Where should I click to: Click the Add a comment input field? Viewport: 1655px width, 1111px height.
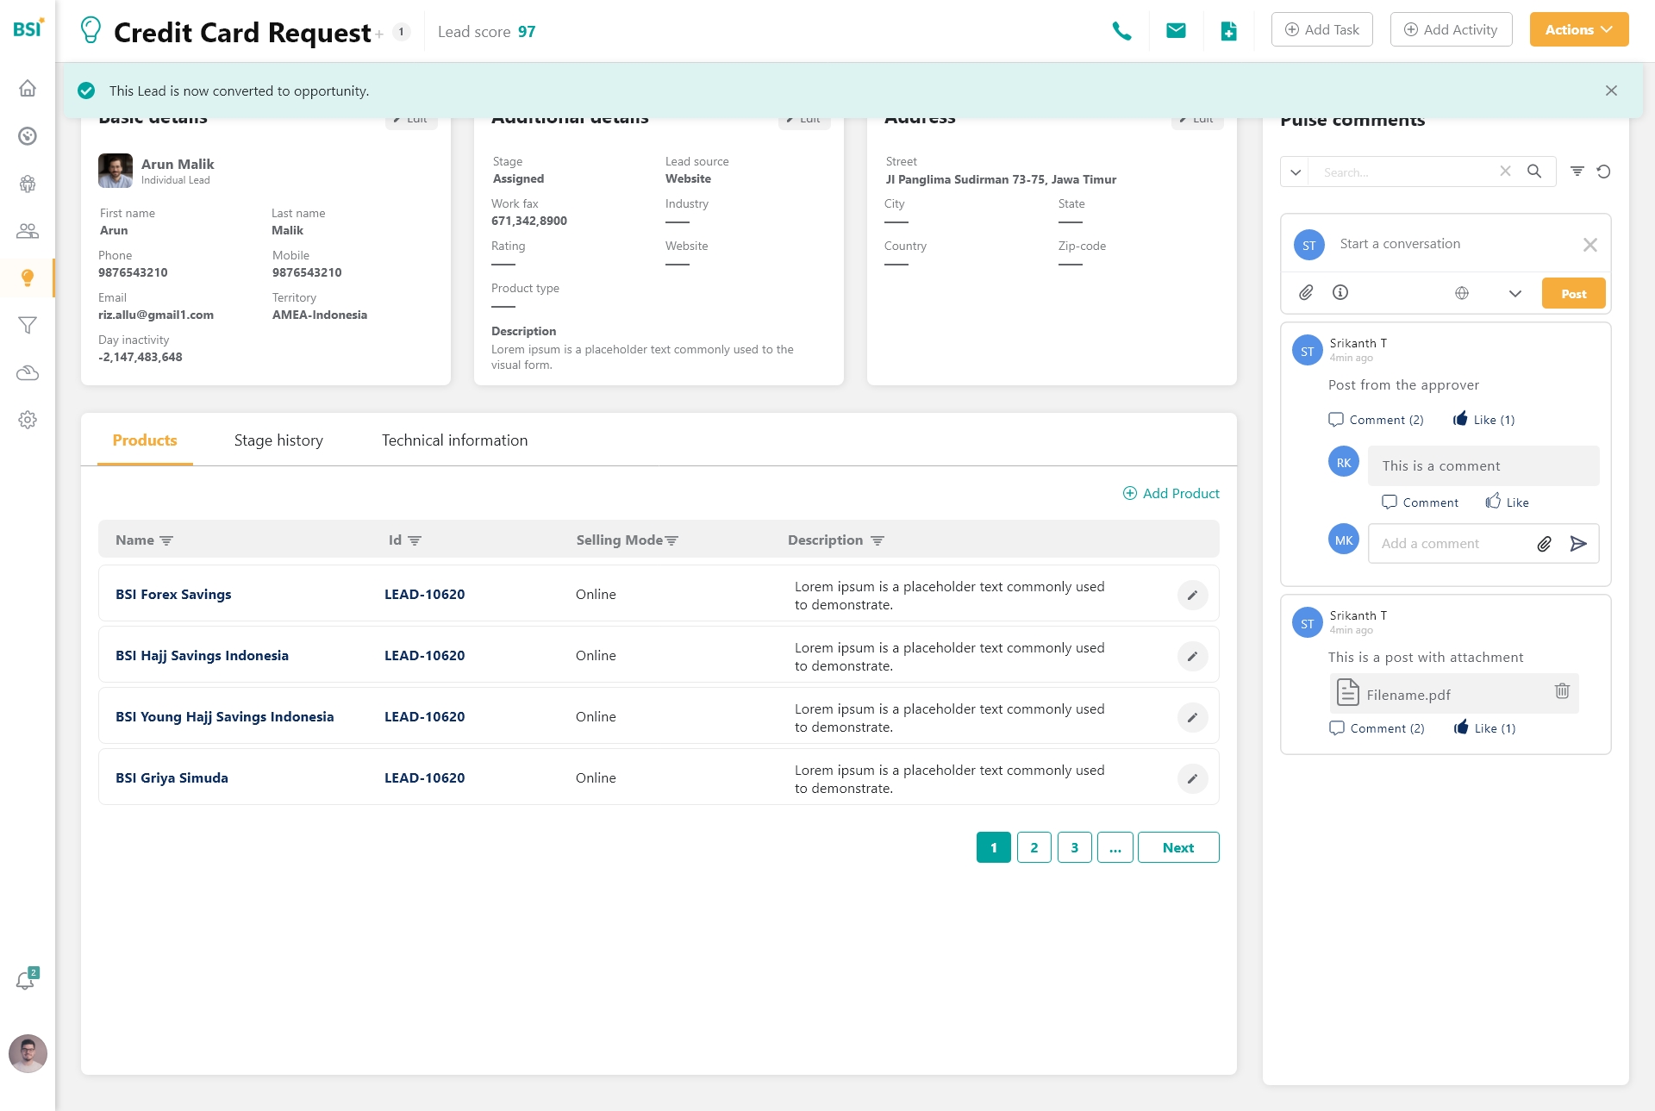coord(1450,544)
